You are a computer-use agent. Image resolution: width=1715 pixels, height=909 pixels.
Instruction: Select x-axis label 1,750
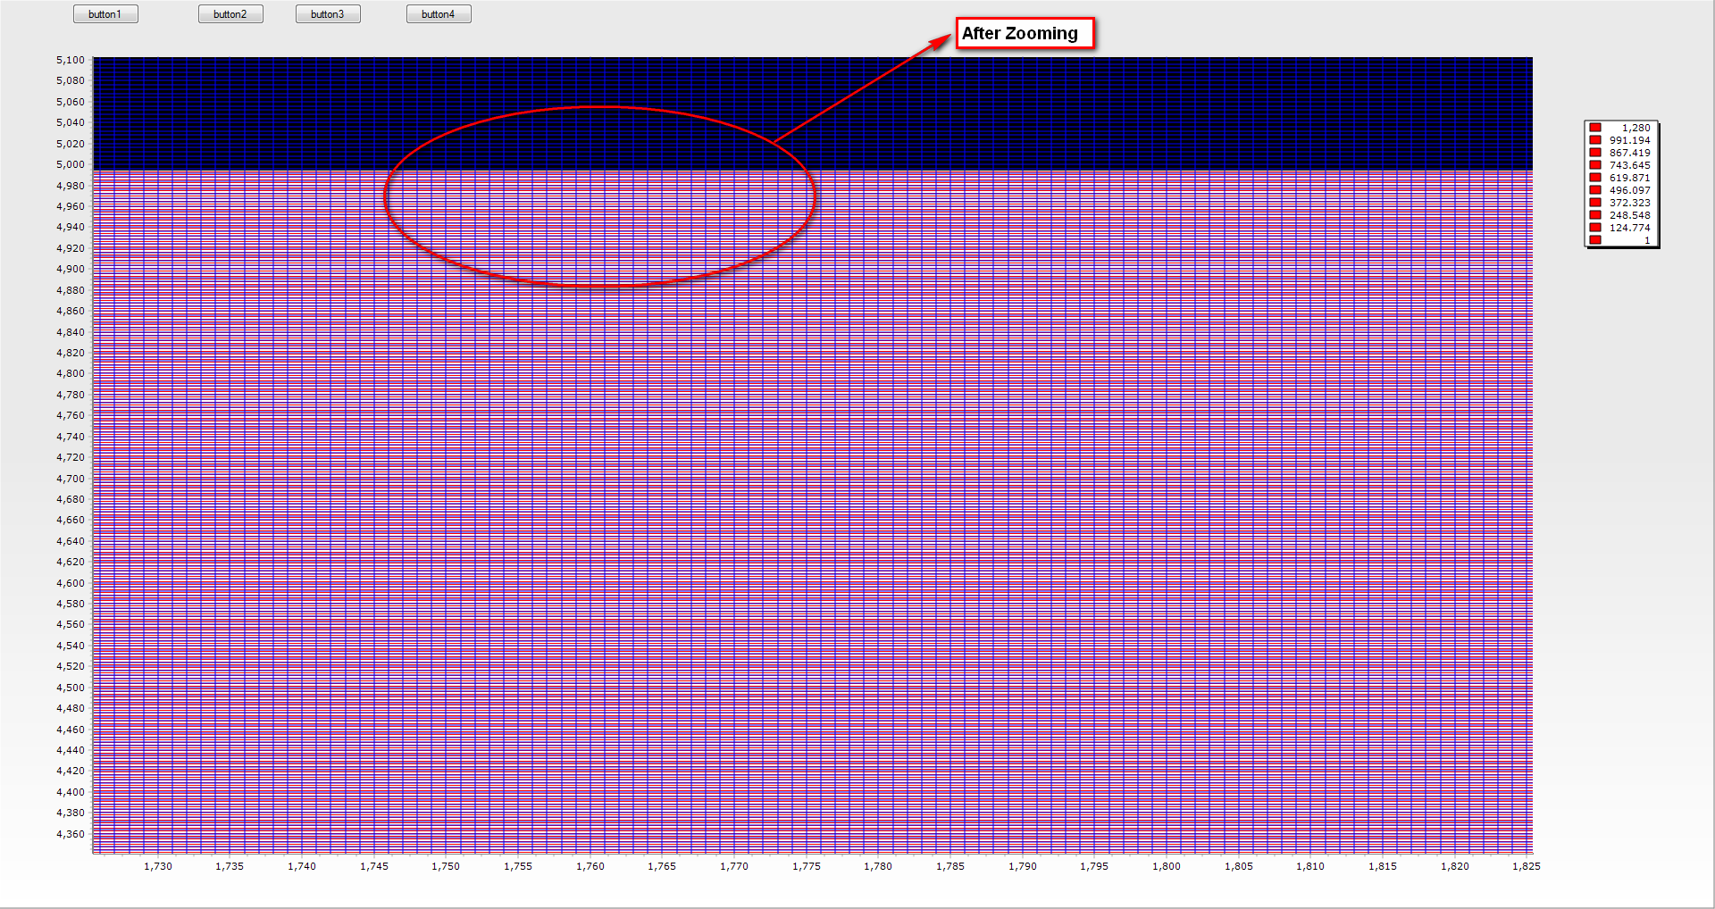pyautogui.click(x=446, y=866)
